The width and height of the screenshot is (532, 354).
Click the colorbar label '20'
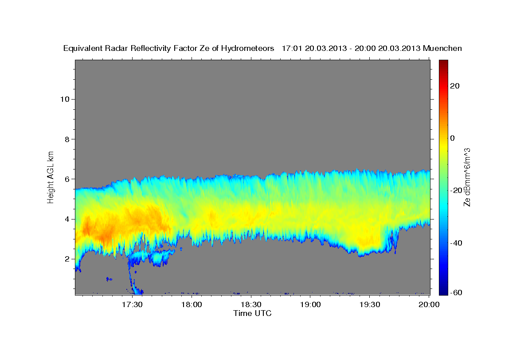click(x=455, y=86)
